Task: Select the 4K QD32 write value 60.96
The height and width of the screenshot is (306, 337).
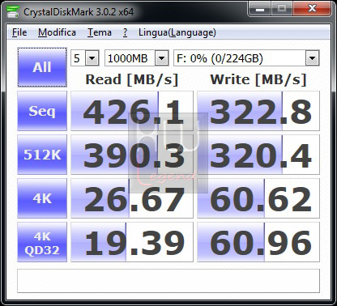Action: (258, 242)
